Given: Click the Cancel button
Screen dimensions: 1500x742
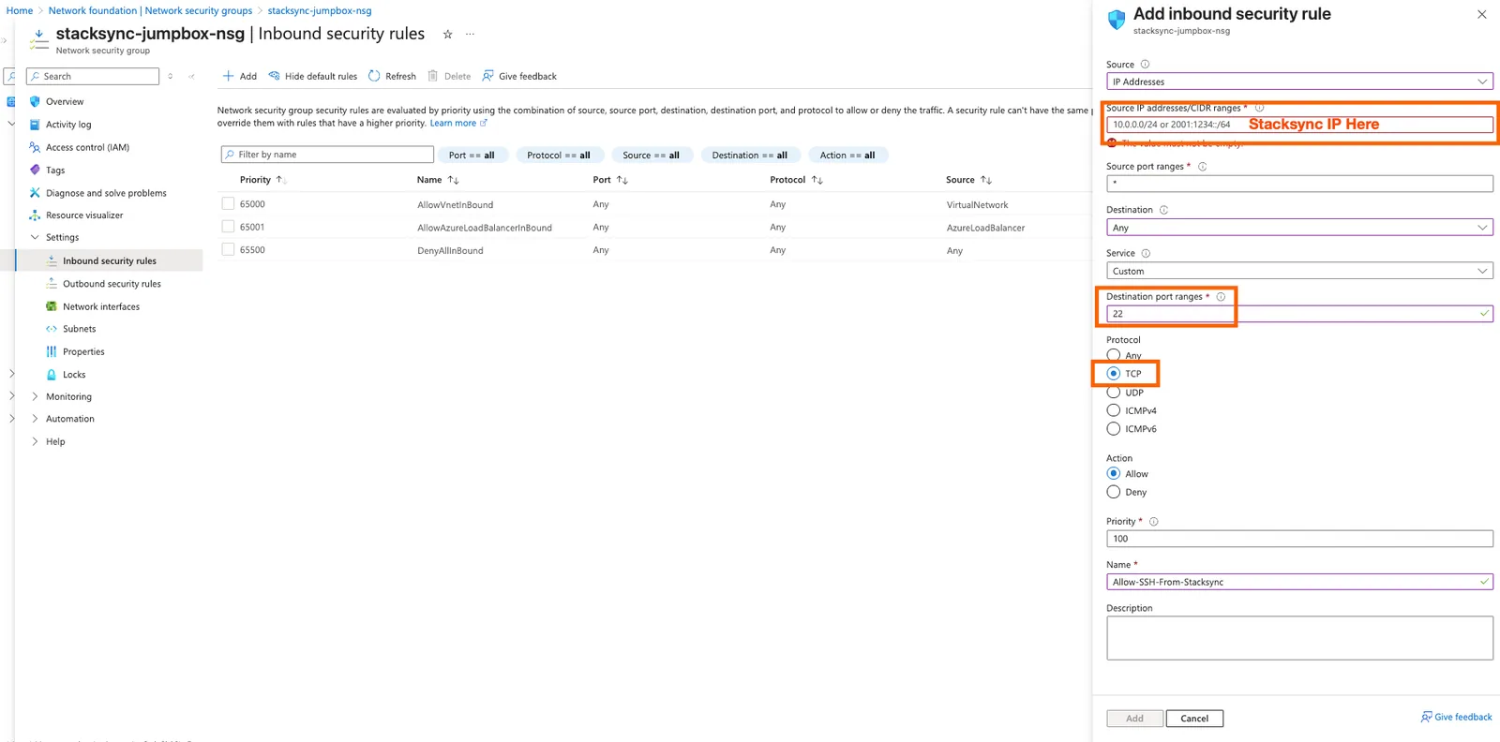Looking at the screenshot, I should pos(1194,719).
